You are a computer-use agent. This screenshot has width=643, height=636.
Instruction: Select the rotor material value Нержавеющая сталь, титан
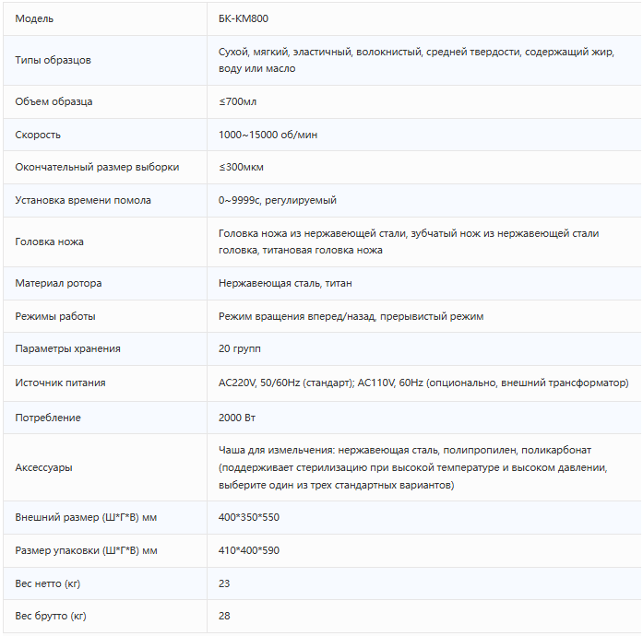(285, 283)
